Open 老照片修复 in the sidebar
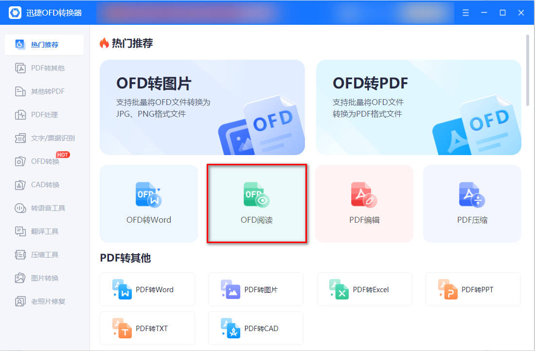The image size is (535, 351). coord(44,301)
